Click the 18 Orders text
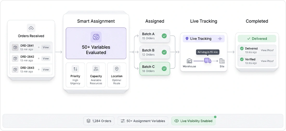Screen dimensions: 286x131 click(x=148, y=71)
